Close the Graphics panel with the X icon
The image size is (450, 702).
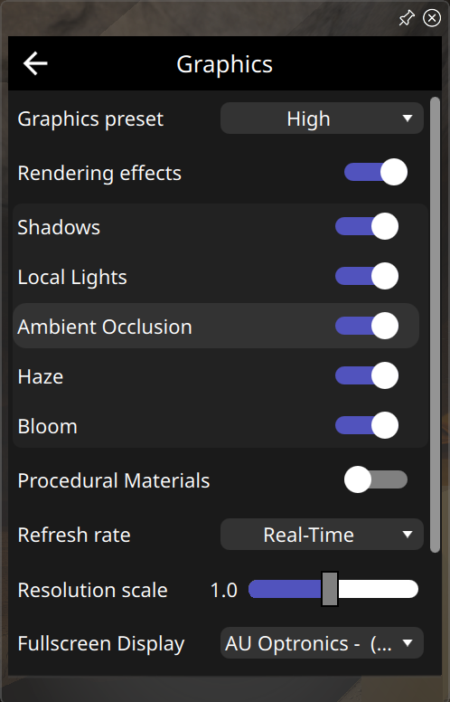[x=432, y=18]
